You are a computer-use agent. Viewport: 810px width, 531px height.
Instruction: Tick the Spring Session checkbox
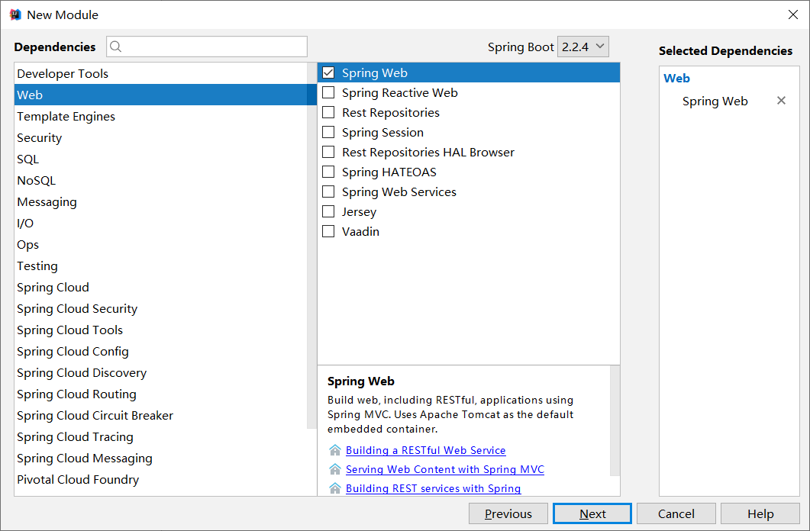[328, 132]
